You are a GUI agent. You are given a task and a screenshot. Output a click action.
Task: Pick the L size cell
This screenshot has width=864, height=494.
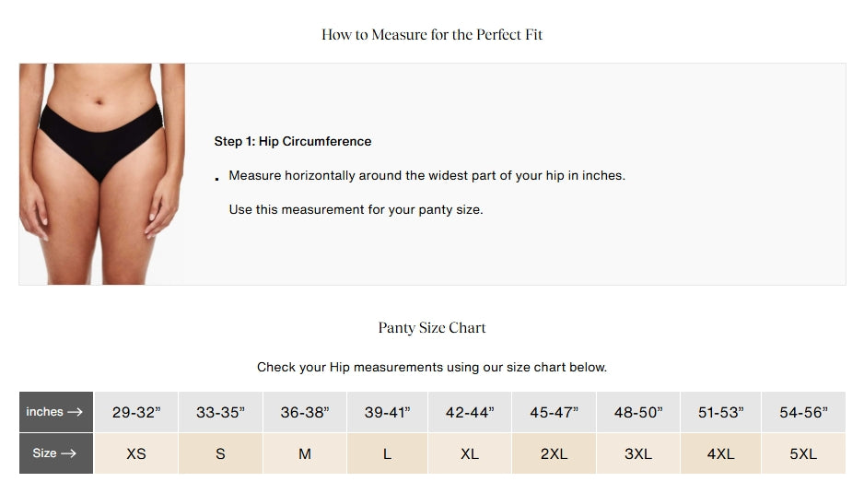(x=388, y=453)
